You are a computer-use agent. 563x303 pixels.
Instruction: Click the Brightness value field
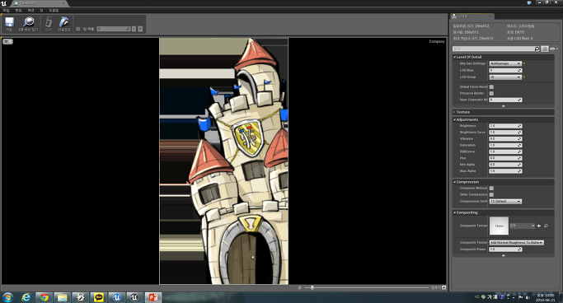tap(505, 126)
